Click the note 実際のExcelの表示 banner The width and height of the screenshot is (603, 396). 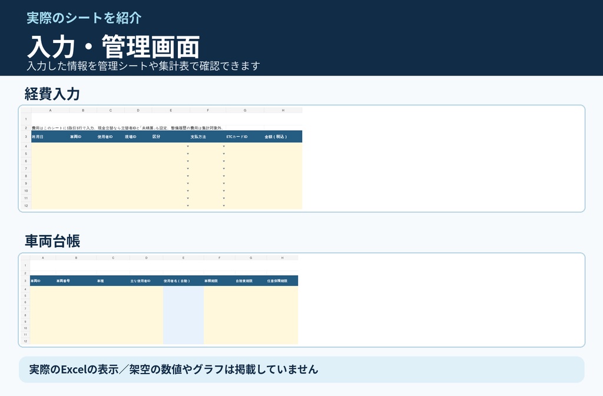pos(301,369)
